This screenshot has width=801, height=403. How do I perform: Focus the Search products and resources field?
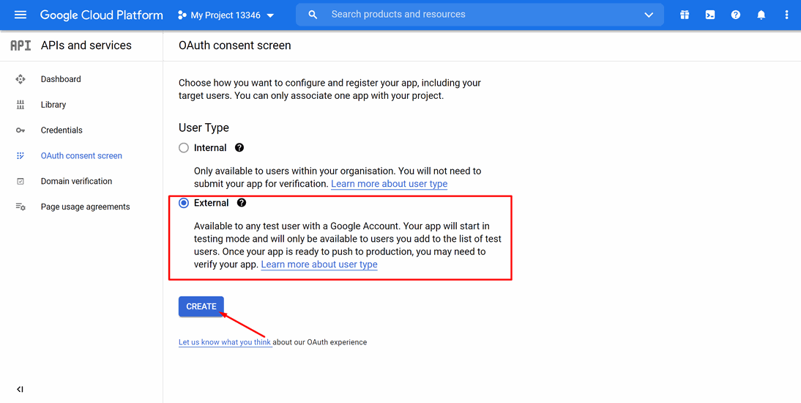[480, 15]
